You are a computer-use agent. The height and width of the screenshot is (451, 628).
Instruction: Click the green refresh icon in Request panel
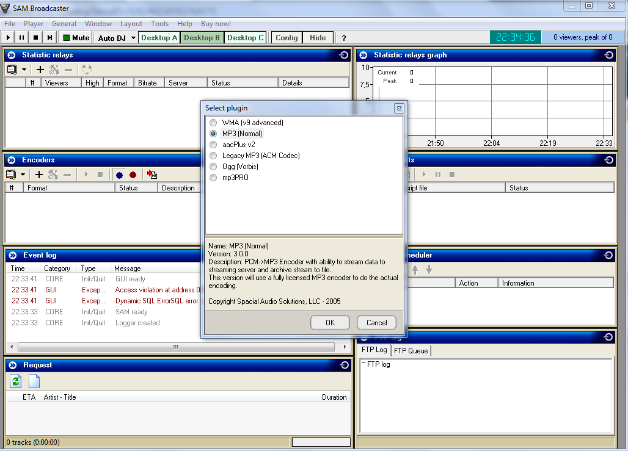pos(16,381)
